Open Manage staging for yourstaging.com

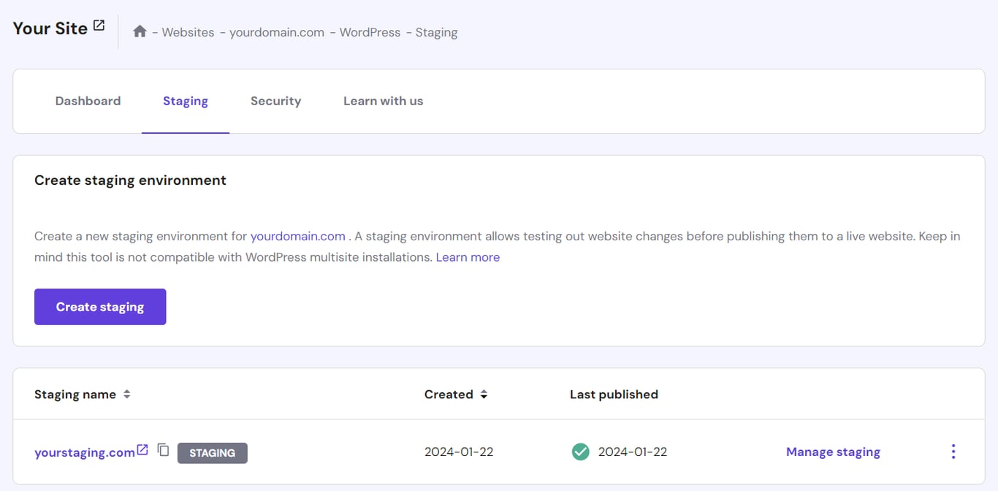pyautogui.click(x=833, y=452)
